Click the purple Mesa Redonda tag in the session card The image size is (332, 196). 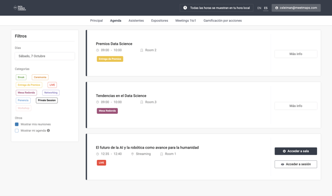[108, 111]
